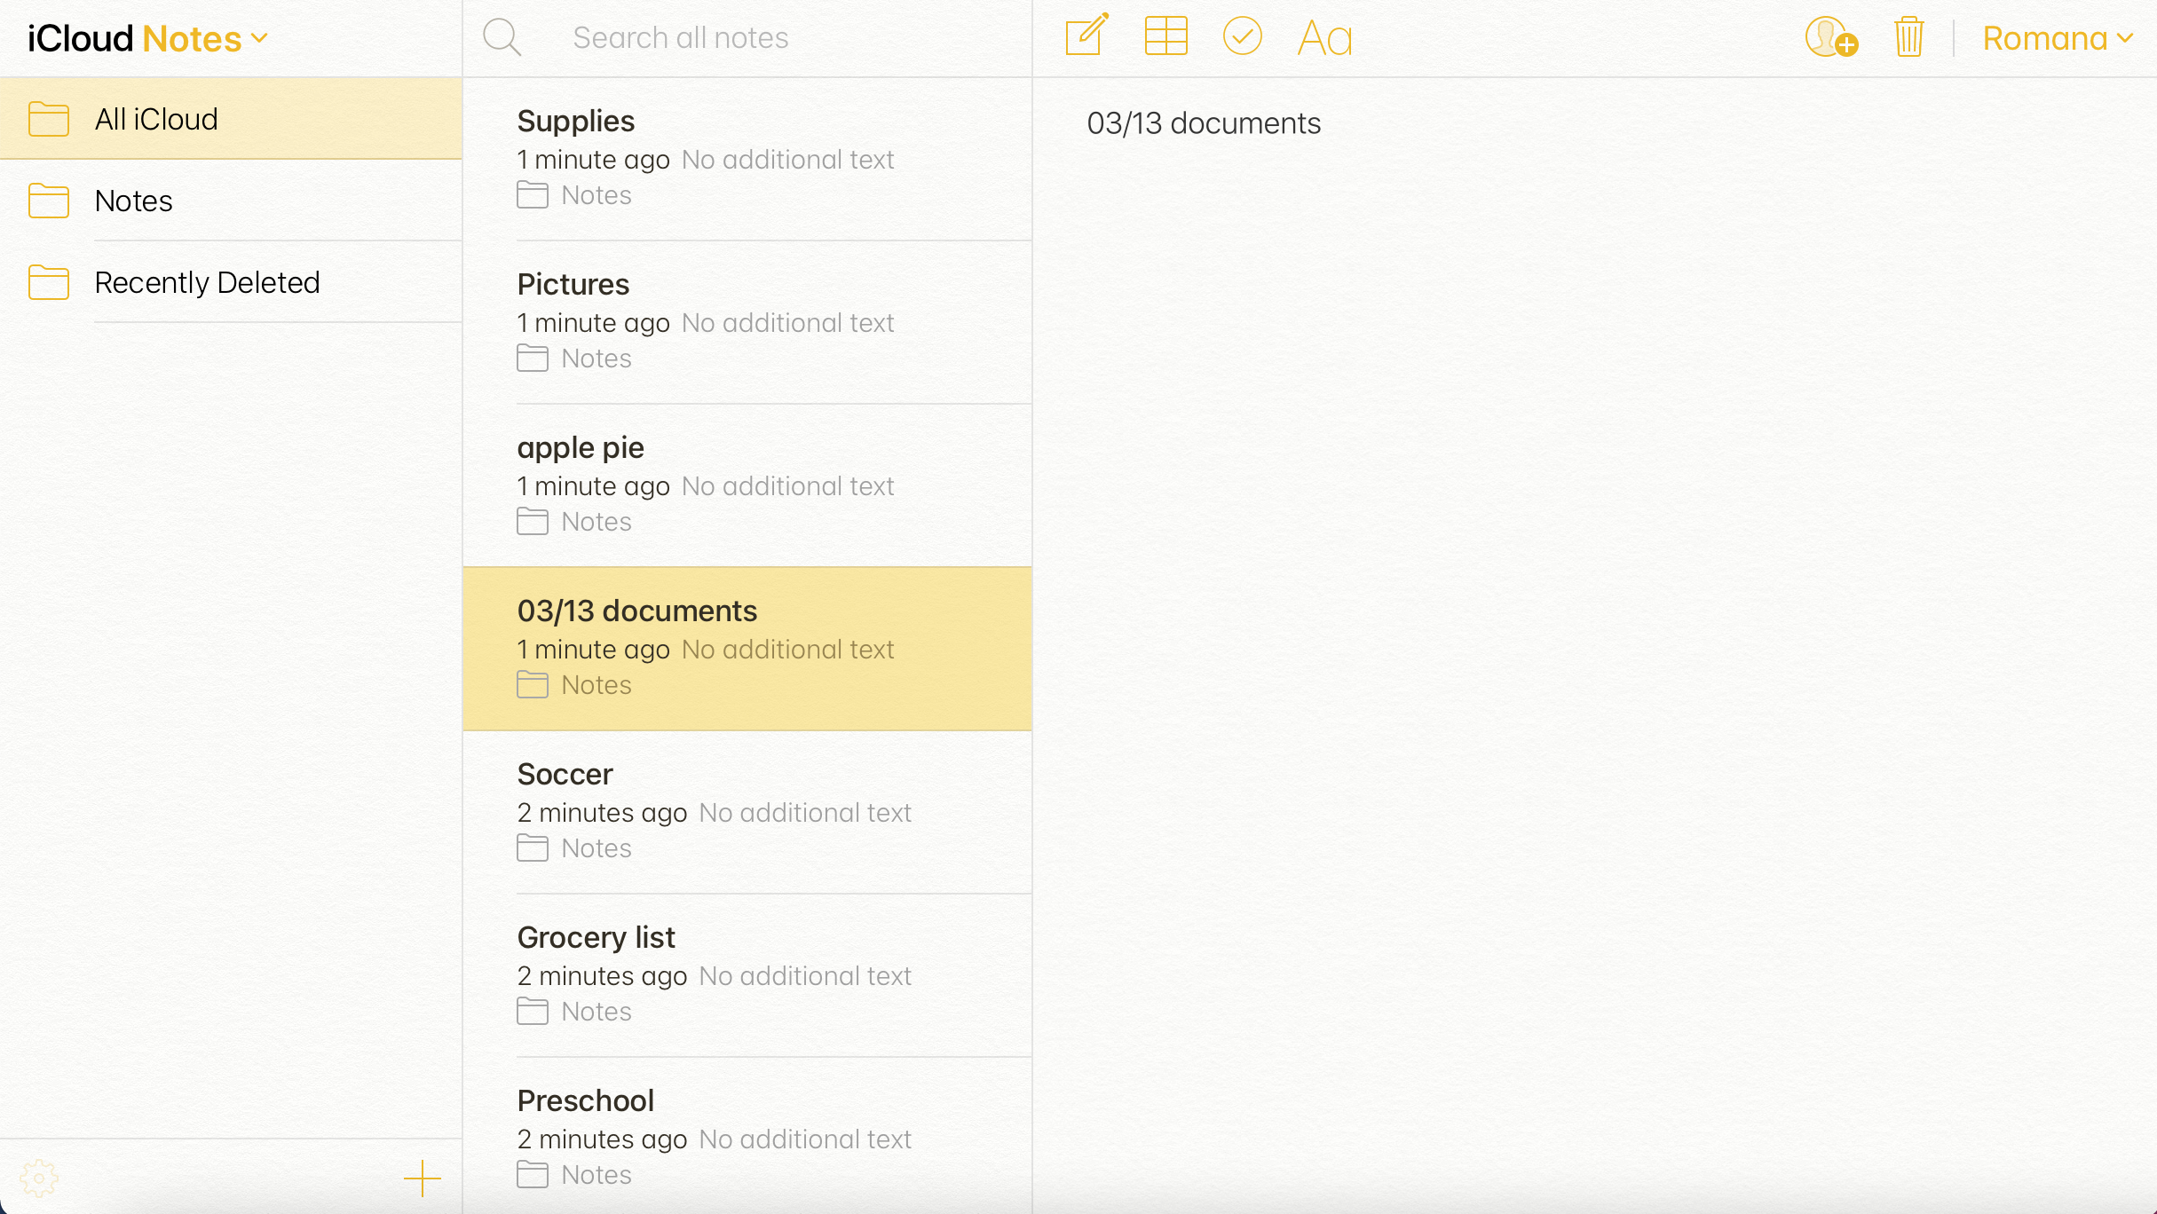Expand the Romana account dropdown
This screenshot has height=1214, width=2157.
pos(2061,37)
